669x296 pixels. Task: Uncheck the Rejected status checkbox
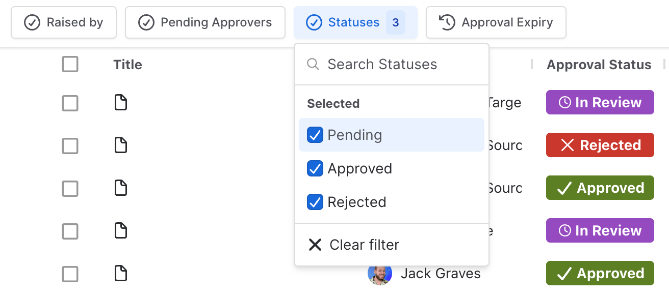point(315,202)
